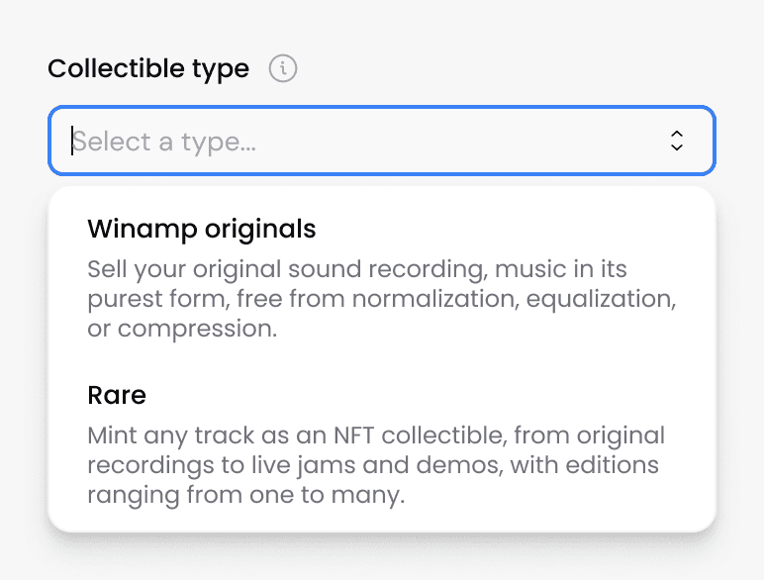The width and height of the screenshot is (764, 580).
Task: Toggle the combo box with the chevron arrows
Action: coord(677,141)
